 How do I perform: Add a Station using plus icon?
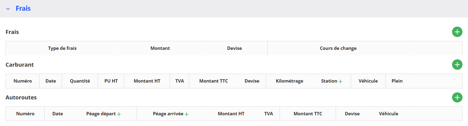340,81
